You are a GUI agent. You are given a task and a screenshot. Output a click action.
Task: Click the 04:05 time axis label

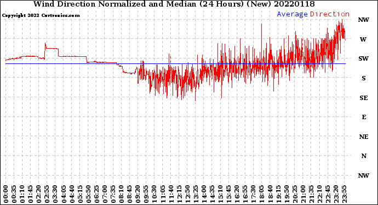pos(64,194)
